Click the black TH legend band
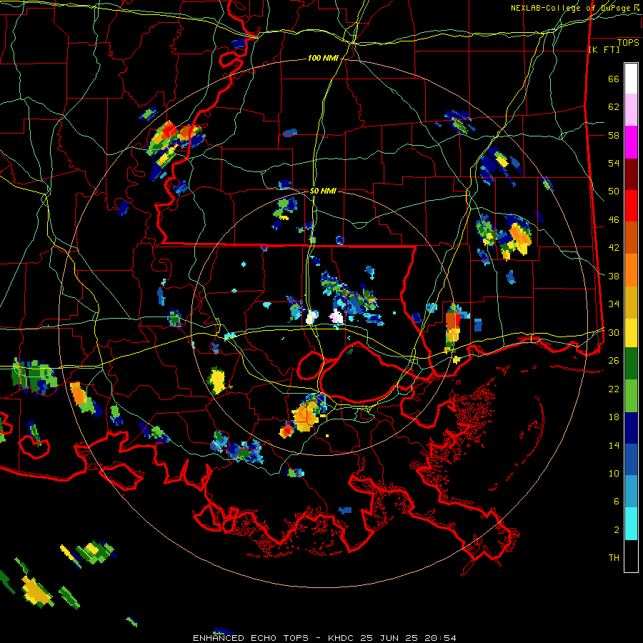This screenshot has width=643, height=643. click(631, 556)
